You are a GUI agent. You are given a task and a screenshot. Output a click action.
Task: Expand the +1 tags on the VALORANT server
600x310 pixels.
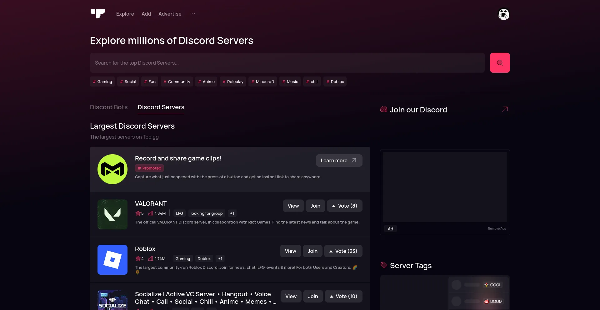click(232, 213)
